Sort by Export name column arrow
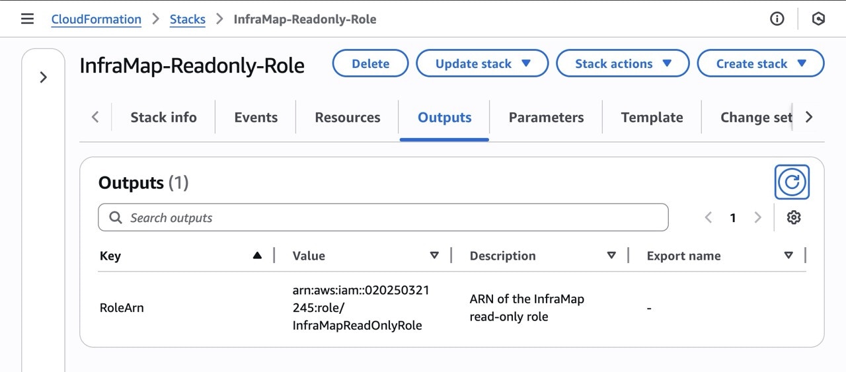This screenshot has width=846, height=372. click(x=788, y=256)
